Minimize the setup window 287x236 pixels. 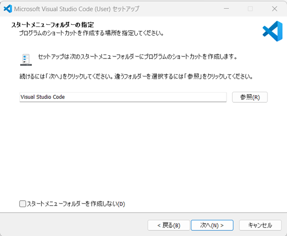(x=227, y=9)
